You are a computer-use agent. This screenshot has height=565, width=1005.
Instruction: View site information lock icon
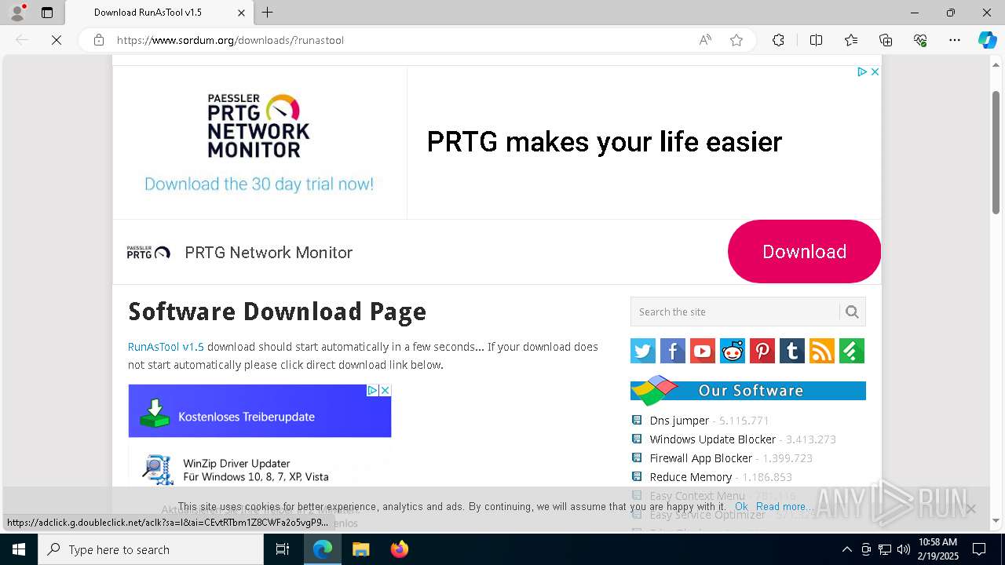(x=99, y=40)
